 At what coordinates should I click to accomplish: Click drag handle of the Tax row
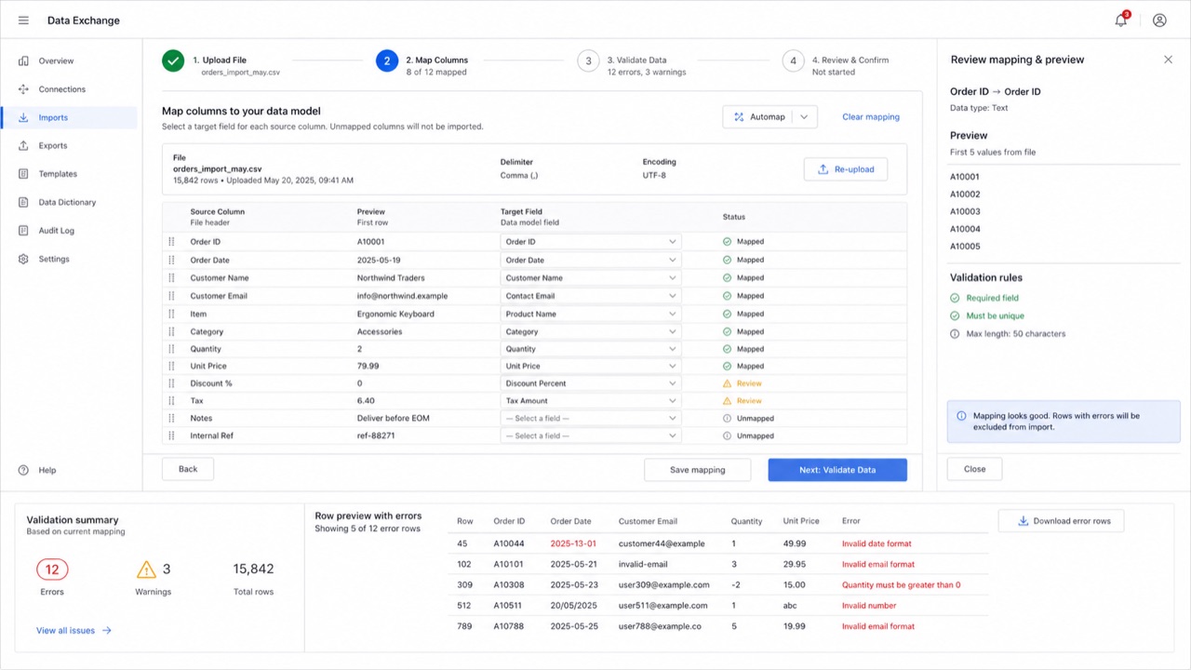point(171,401)
